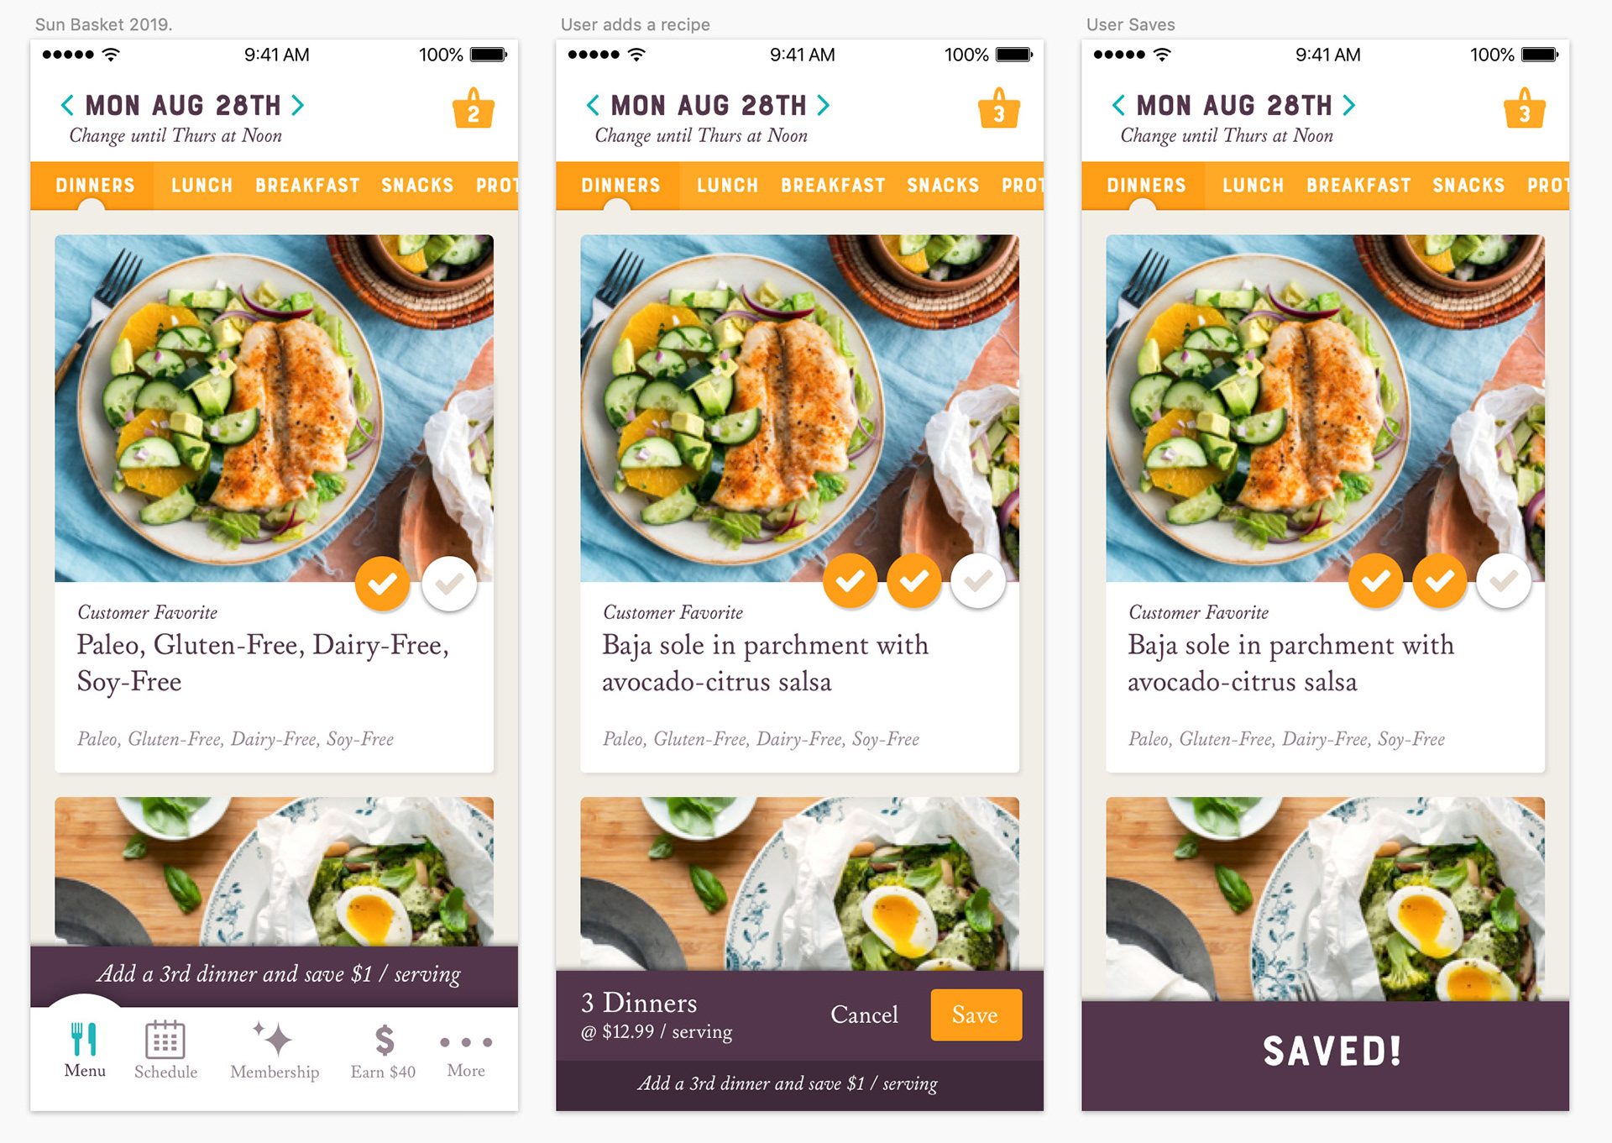The width and height of the screenshot is (1612, 1143).
Task: Advance to next date on the User adds a recipe screen
Action: pos(824,105)
